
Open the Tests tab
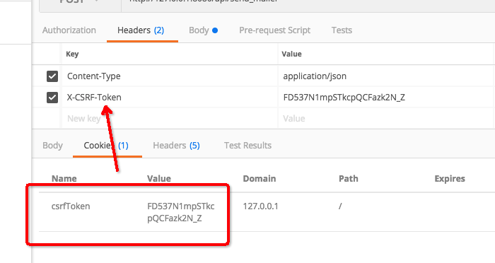[x=342, y=30]
